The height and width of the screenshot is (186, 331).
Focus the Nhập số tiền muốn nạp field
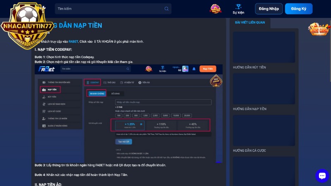point(163,102)
